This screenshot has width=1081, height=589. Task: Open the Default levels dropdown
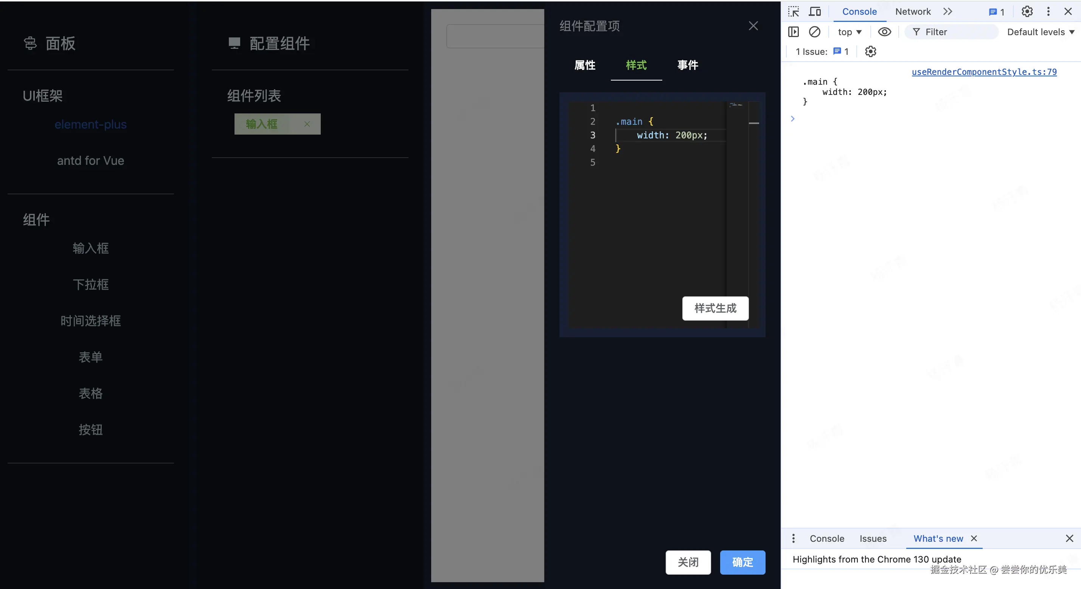1040,31
